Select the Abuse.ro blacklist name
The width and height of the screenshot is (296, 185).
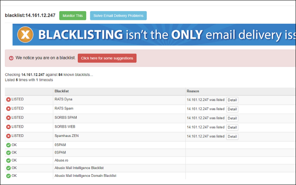pyautogui.click(x=61, y=161)
